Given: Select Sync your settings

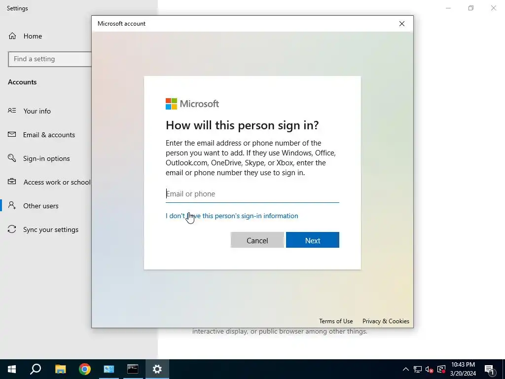Looking at the screenshot, I should (x=51, y=229).
